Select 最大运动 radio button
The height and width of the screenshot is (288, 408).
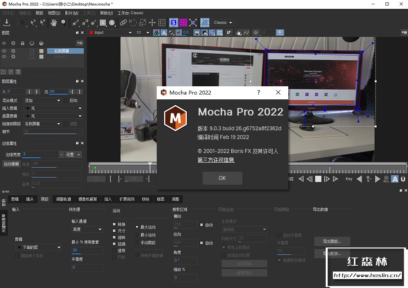click(x=137, y=227)
